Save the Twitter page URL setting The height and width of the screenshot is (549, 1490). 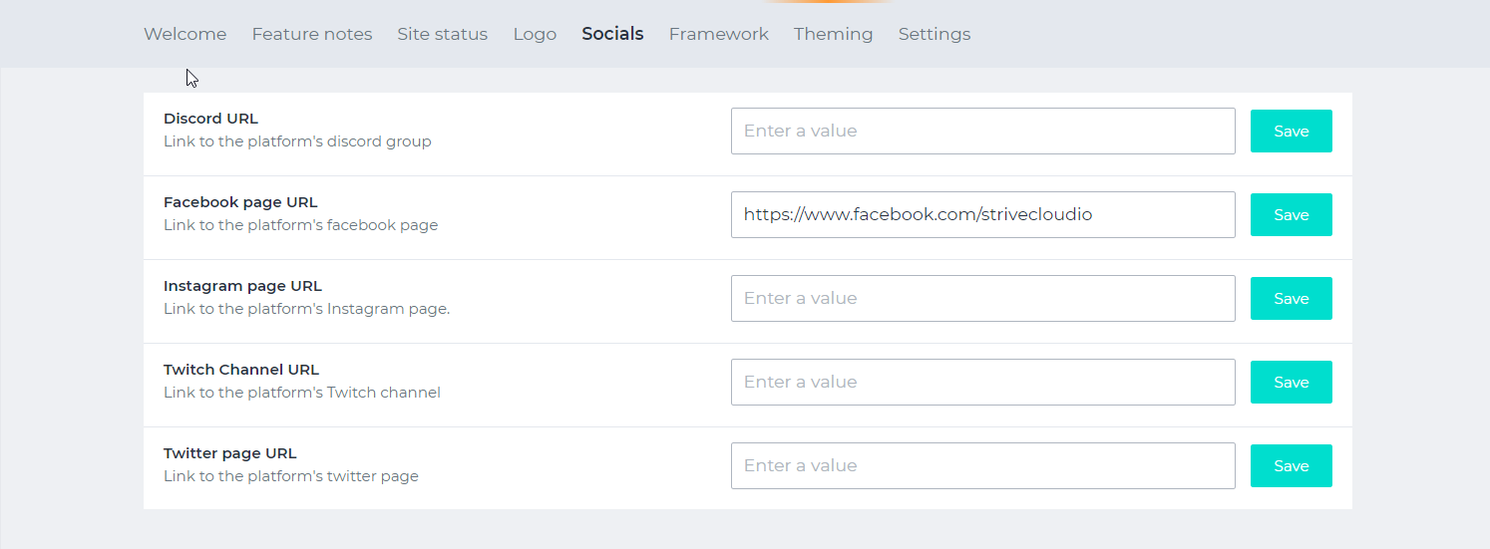coord(1291,466)
